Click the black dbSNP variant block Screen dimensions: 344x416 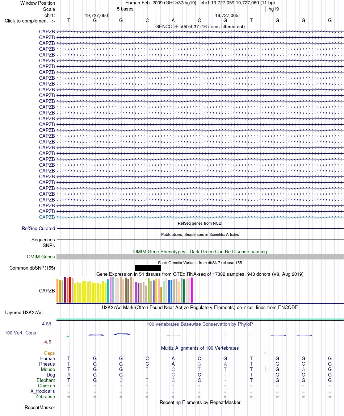148,268
